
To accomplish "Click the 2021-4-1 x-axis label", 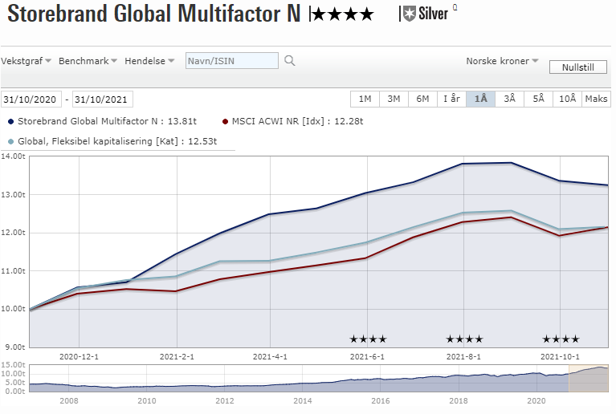I will (x=270, y=357).
